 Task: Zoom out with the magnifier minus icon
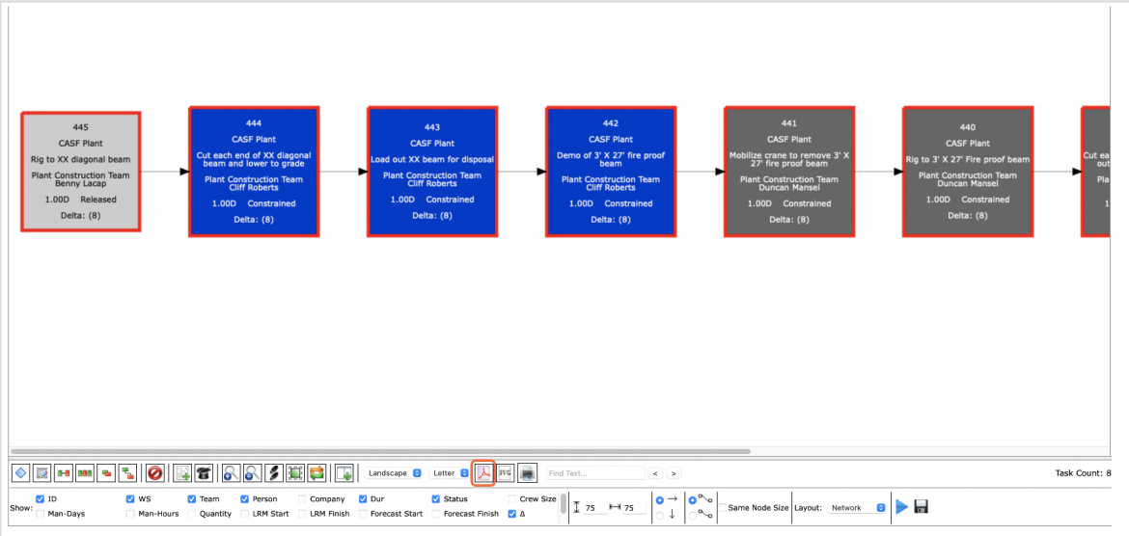[x=252, y=473]
